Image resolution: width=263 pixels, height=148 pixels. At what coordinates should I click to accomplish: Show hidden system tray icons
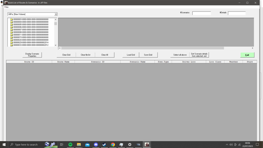(227, 145)
